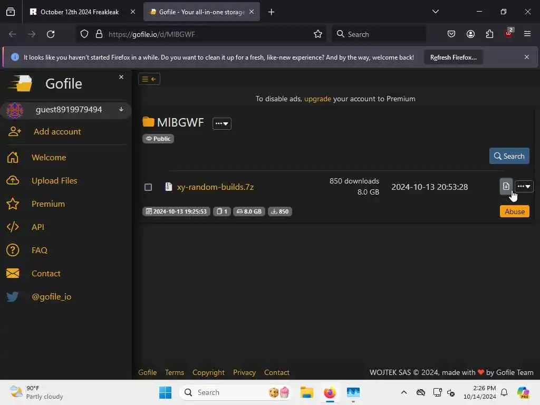Click the blue Search button

pos(509,156)
